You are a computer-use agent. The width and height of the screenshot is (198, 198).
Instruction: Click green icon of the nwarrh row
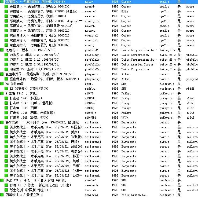(6, 26)
